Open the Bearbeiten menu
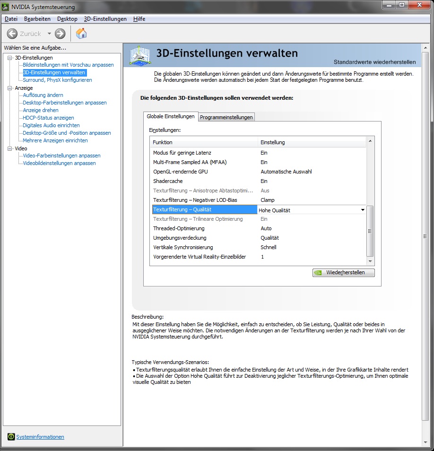Image resolution: width=434 pixels, height=451 pixels. click(37, 19)
